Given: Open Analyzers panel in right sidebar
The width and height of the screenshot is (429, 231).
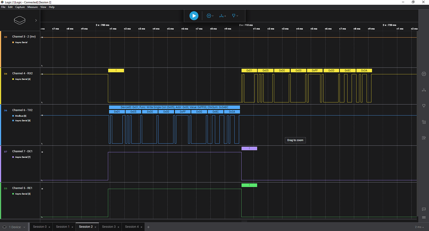Looking at the screenshot, I should point(424,74).
